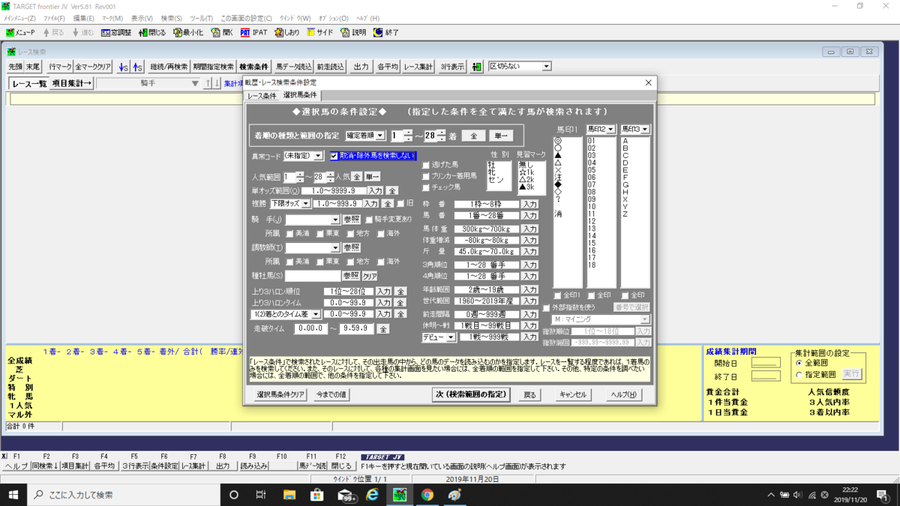The image size is (900, 506).
Task: Check 騎手変更あり checkbox
Action: pos(368,220)
